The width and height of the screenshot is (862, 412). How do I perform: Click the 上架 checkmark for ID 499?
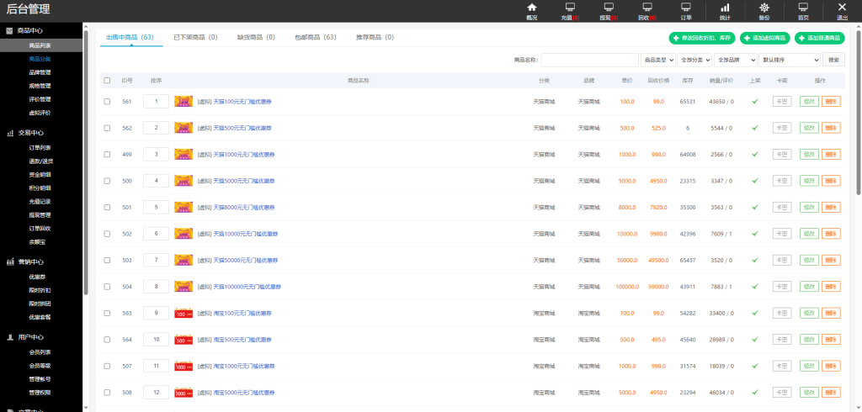tap(755, 155)
